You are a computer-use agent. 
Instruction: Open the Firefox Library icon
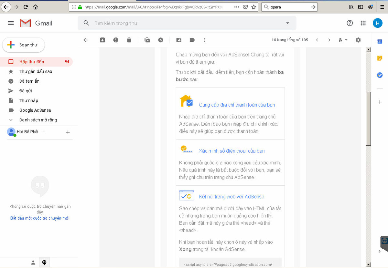[351, 7]
